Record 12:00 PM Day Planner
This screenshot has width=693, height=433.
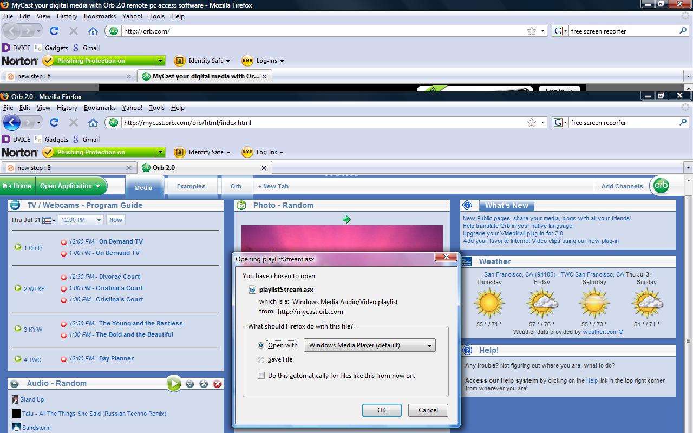click(63, 359)
